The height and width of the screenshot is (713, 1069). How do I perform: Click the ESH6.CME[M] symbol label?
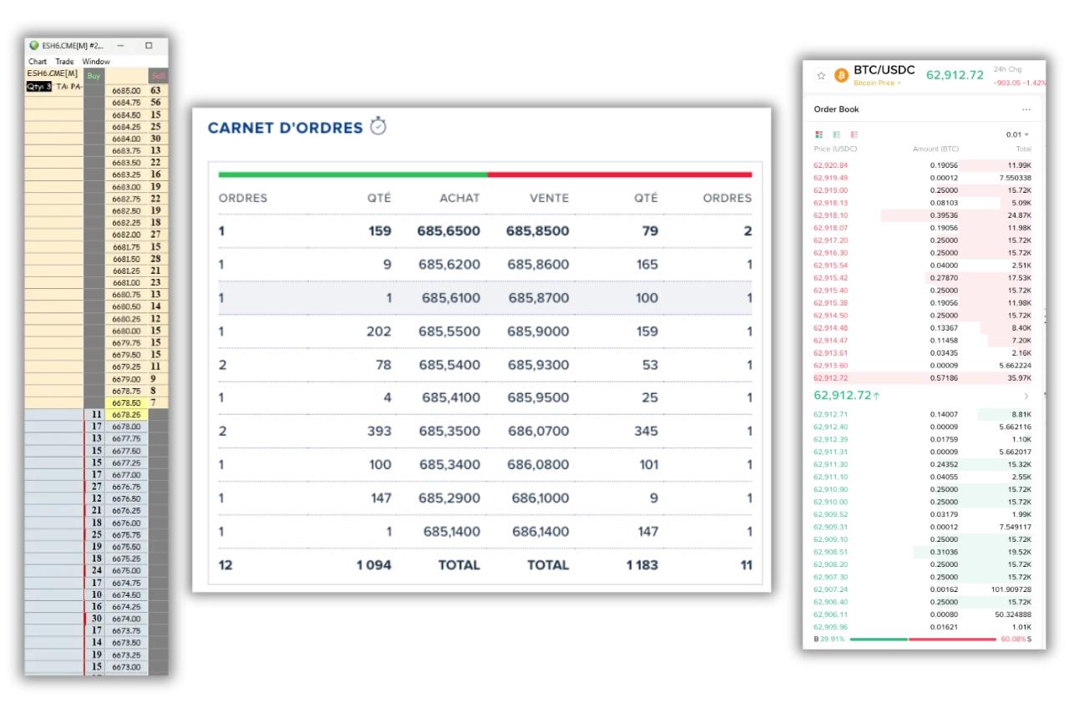click(53, 73)
